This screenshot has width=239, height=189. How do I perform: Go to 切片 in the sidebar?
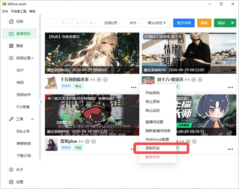[20, 70]
